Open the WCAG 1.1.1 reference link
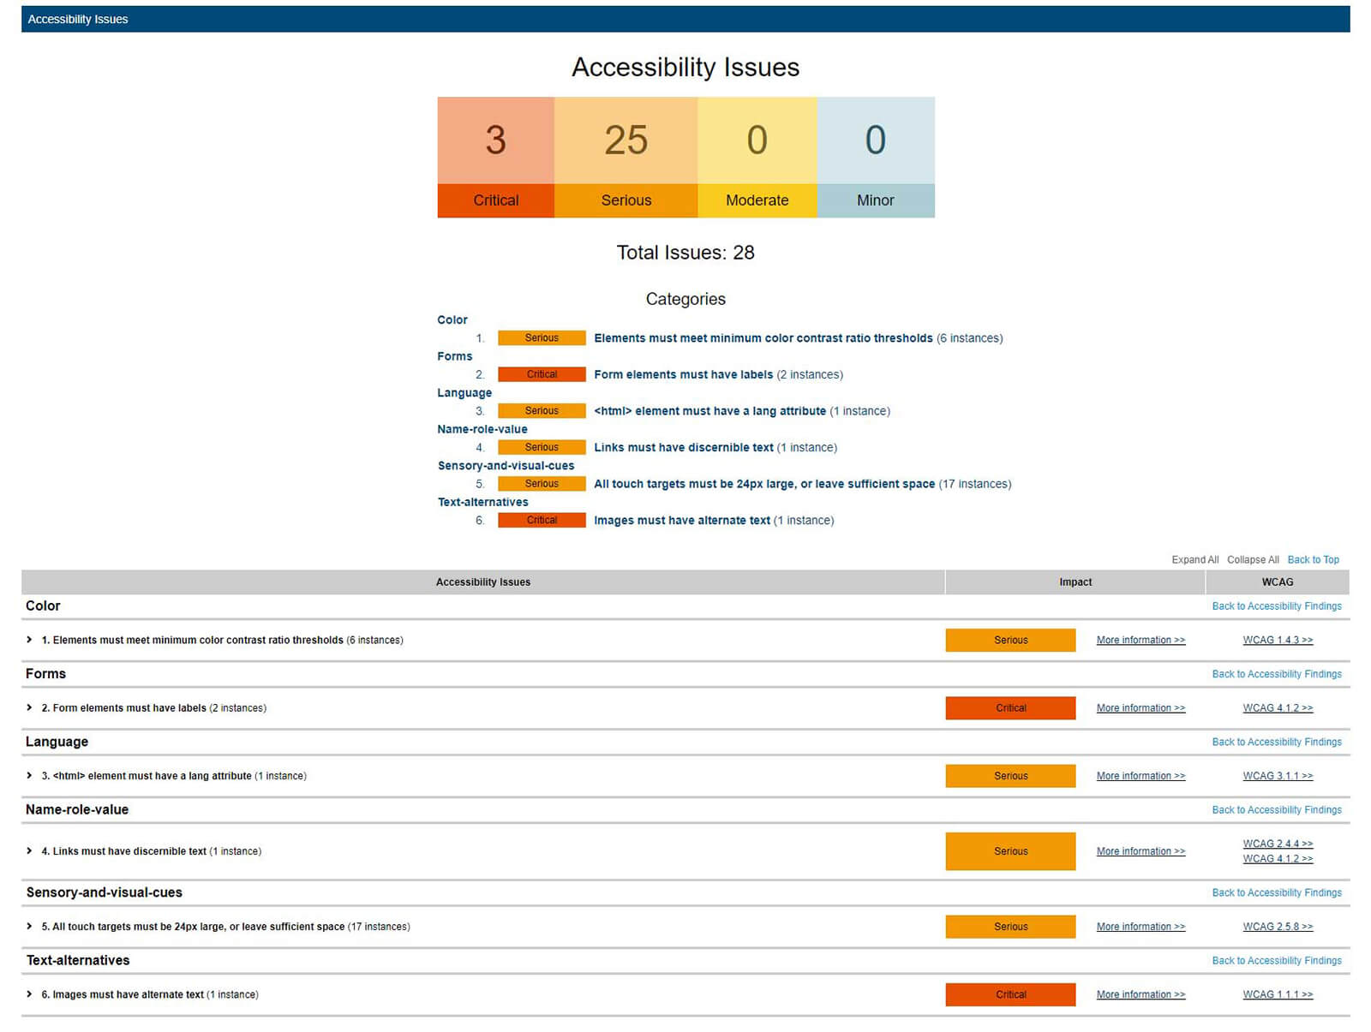 (1277, 994)
